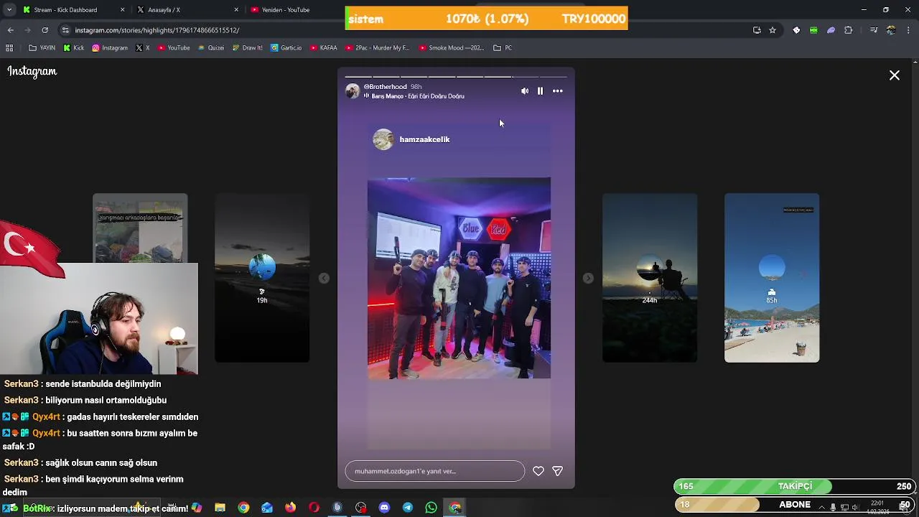Open the Quizei bookmark
919x517 pixels.
(x=211, y=48)
